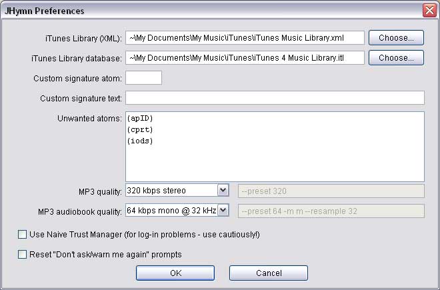Click the iTunes Library (XML) path field
Image resolution: width=440 pixels, height=290 pixels.
pyautogui.click(x=245, y=38)
